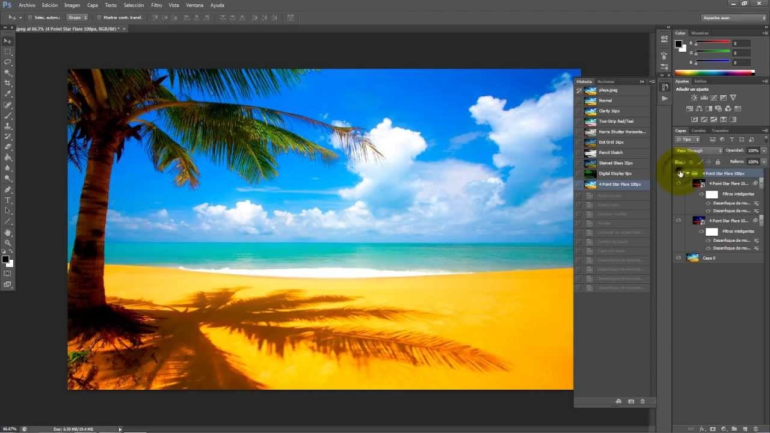Screen dimensions: 770x433
Task: Add layer style fx button
Action: click(702, 429)
